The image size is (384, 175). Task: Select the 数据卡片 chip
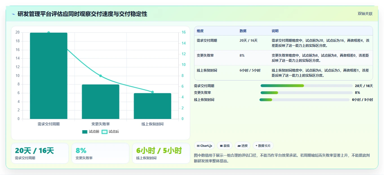(263, 146)
